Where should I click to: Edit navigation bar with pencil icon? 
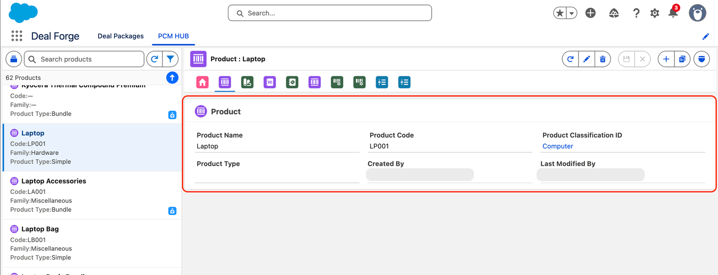(705, 36)
